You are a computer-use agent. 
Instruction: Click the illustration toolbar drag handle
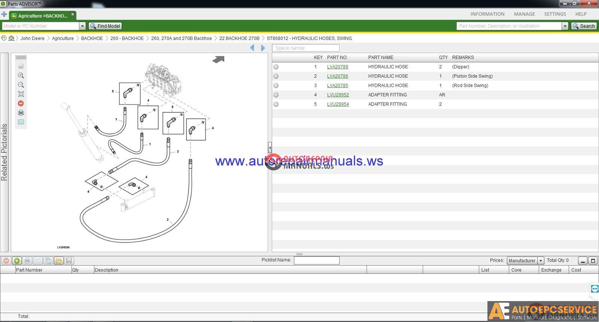[21, 58]
